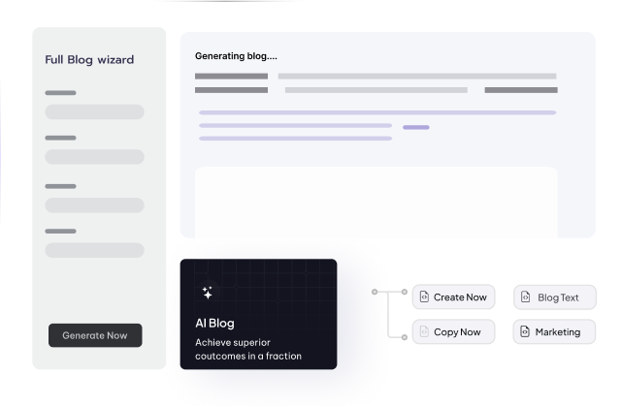Click the icon inside Marketing button

(525, 331)
